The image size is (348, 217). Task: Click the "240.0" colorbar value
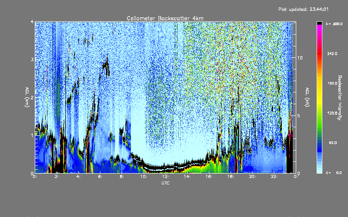pyautogui.click(x=332, y=53)
